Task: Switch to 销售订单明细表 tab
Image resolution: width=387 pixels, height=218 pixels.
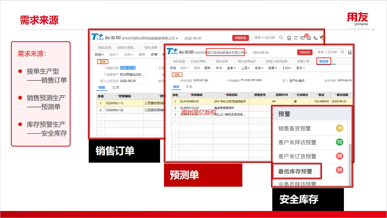Action: (277, 61)
